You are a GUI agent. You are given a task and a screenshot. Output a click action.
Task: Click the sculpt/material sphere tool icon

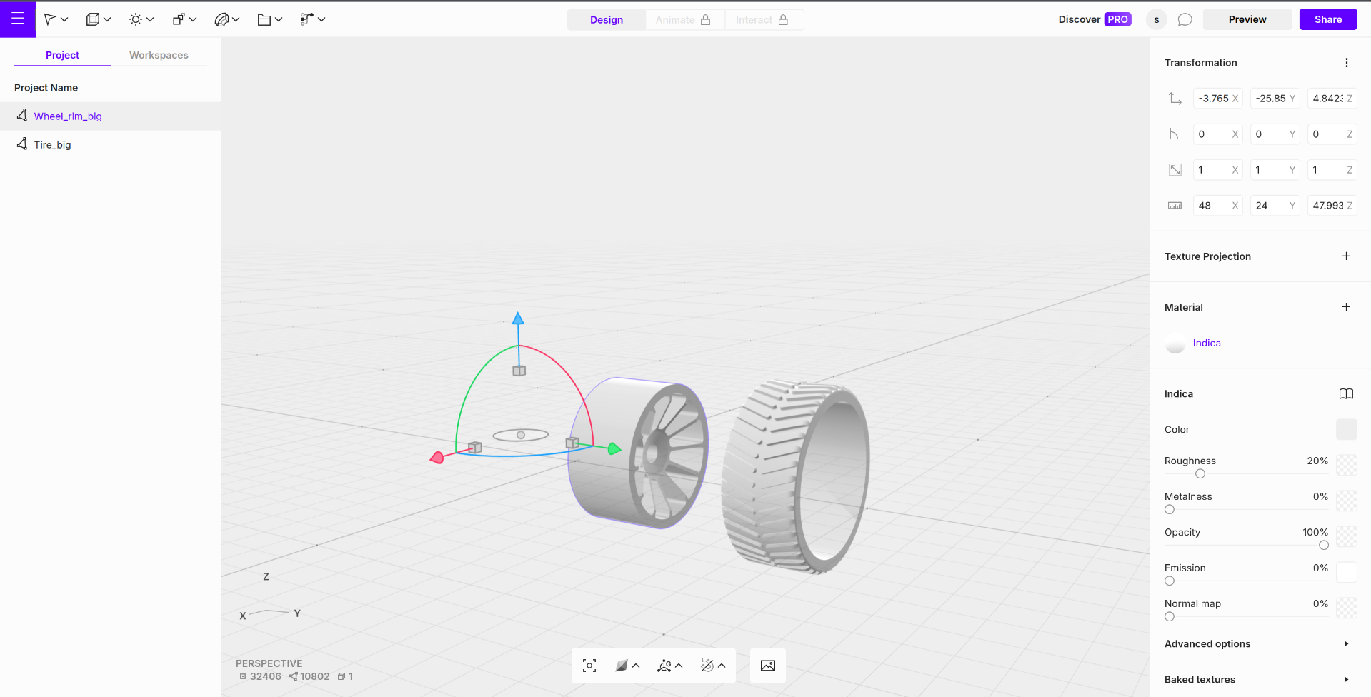click(221, 19)
